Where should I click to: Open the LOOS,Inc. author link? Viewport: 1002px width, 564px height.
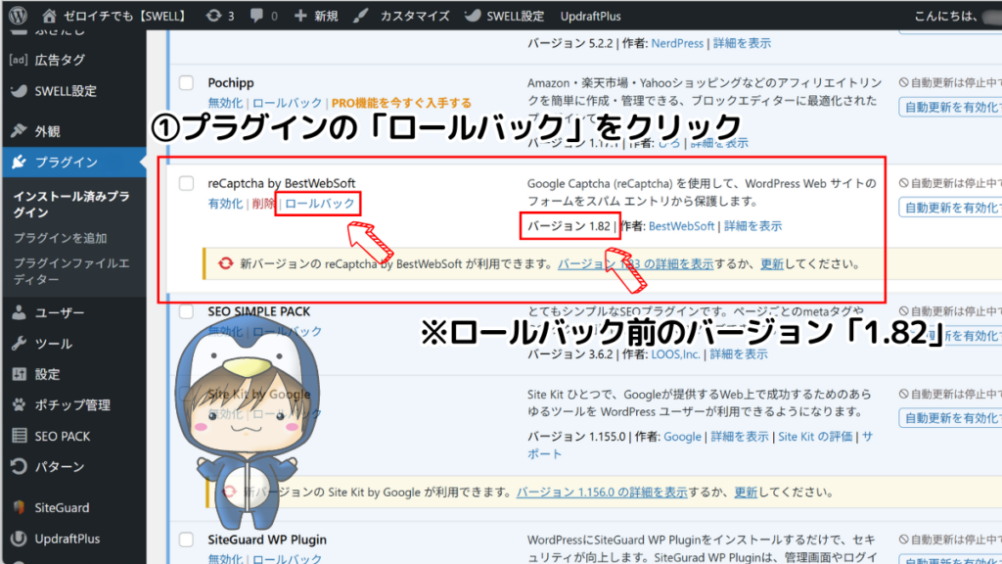click(675, 353)
